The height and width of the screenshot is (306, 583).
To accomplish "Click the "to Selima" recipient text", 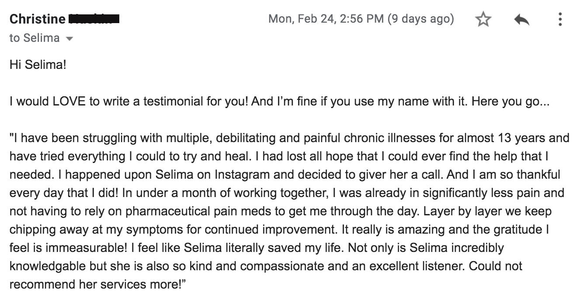I will click(35, 38).
